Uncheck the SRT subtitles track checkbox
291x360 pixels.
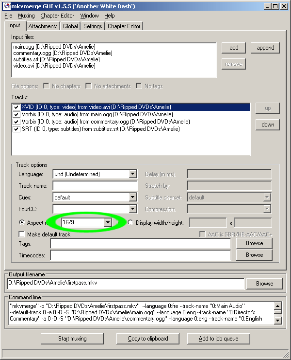coord(16,129)
